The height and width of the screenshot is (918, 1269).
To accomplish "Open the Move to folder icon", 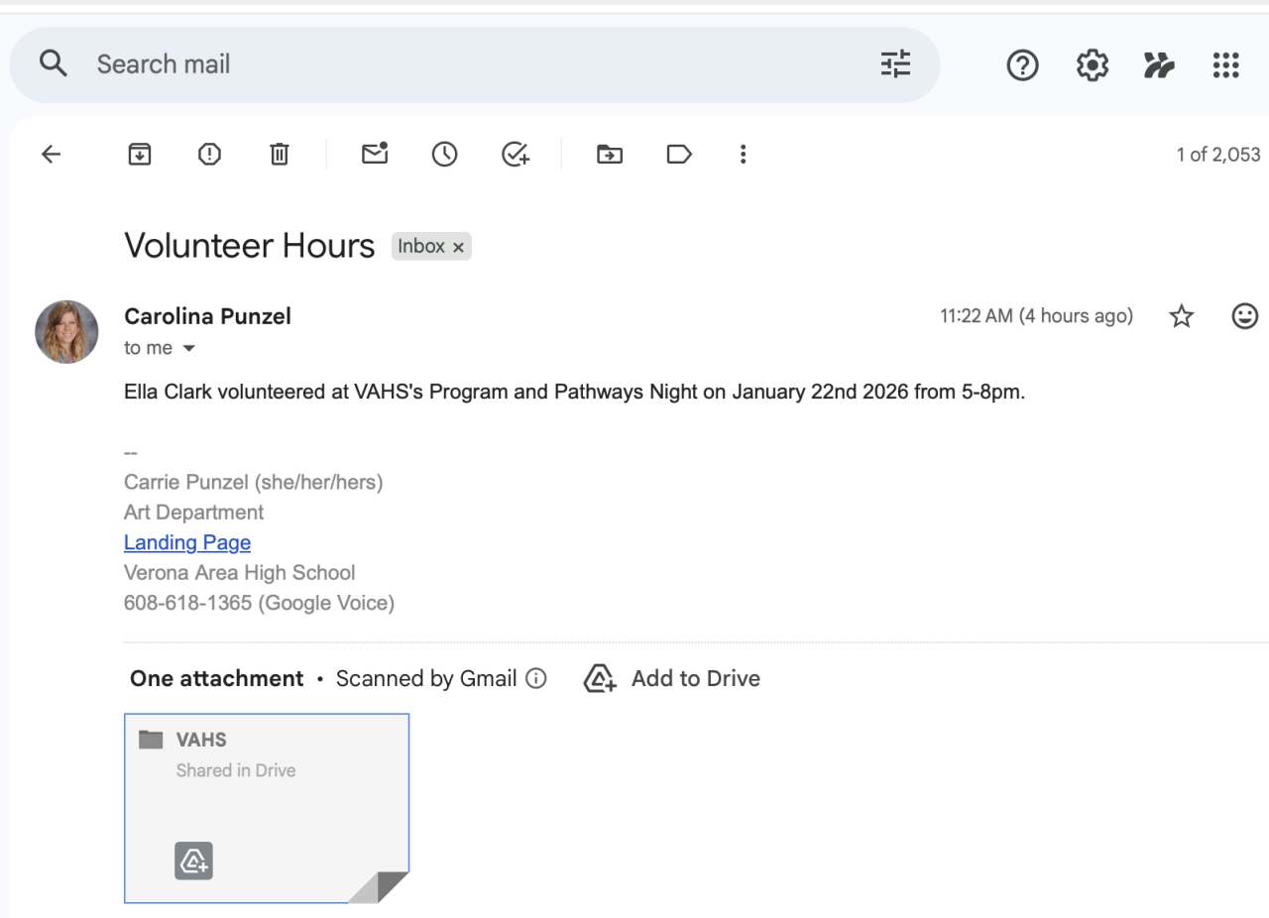I will (x=610, y=155).
